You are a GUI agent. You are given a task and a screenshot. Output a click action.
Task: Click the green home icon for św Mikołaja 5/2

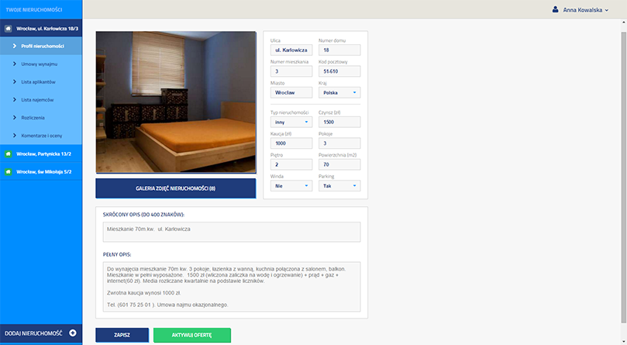[x=8, y=171]
